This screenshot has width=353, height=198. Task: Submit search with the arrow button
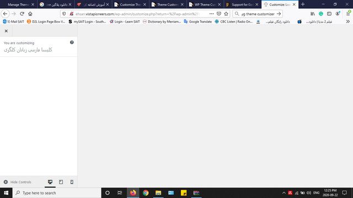pos(279,14)
